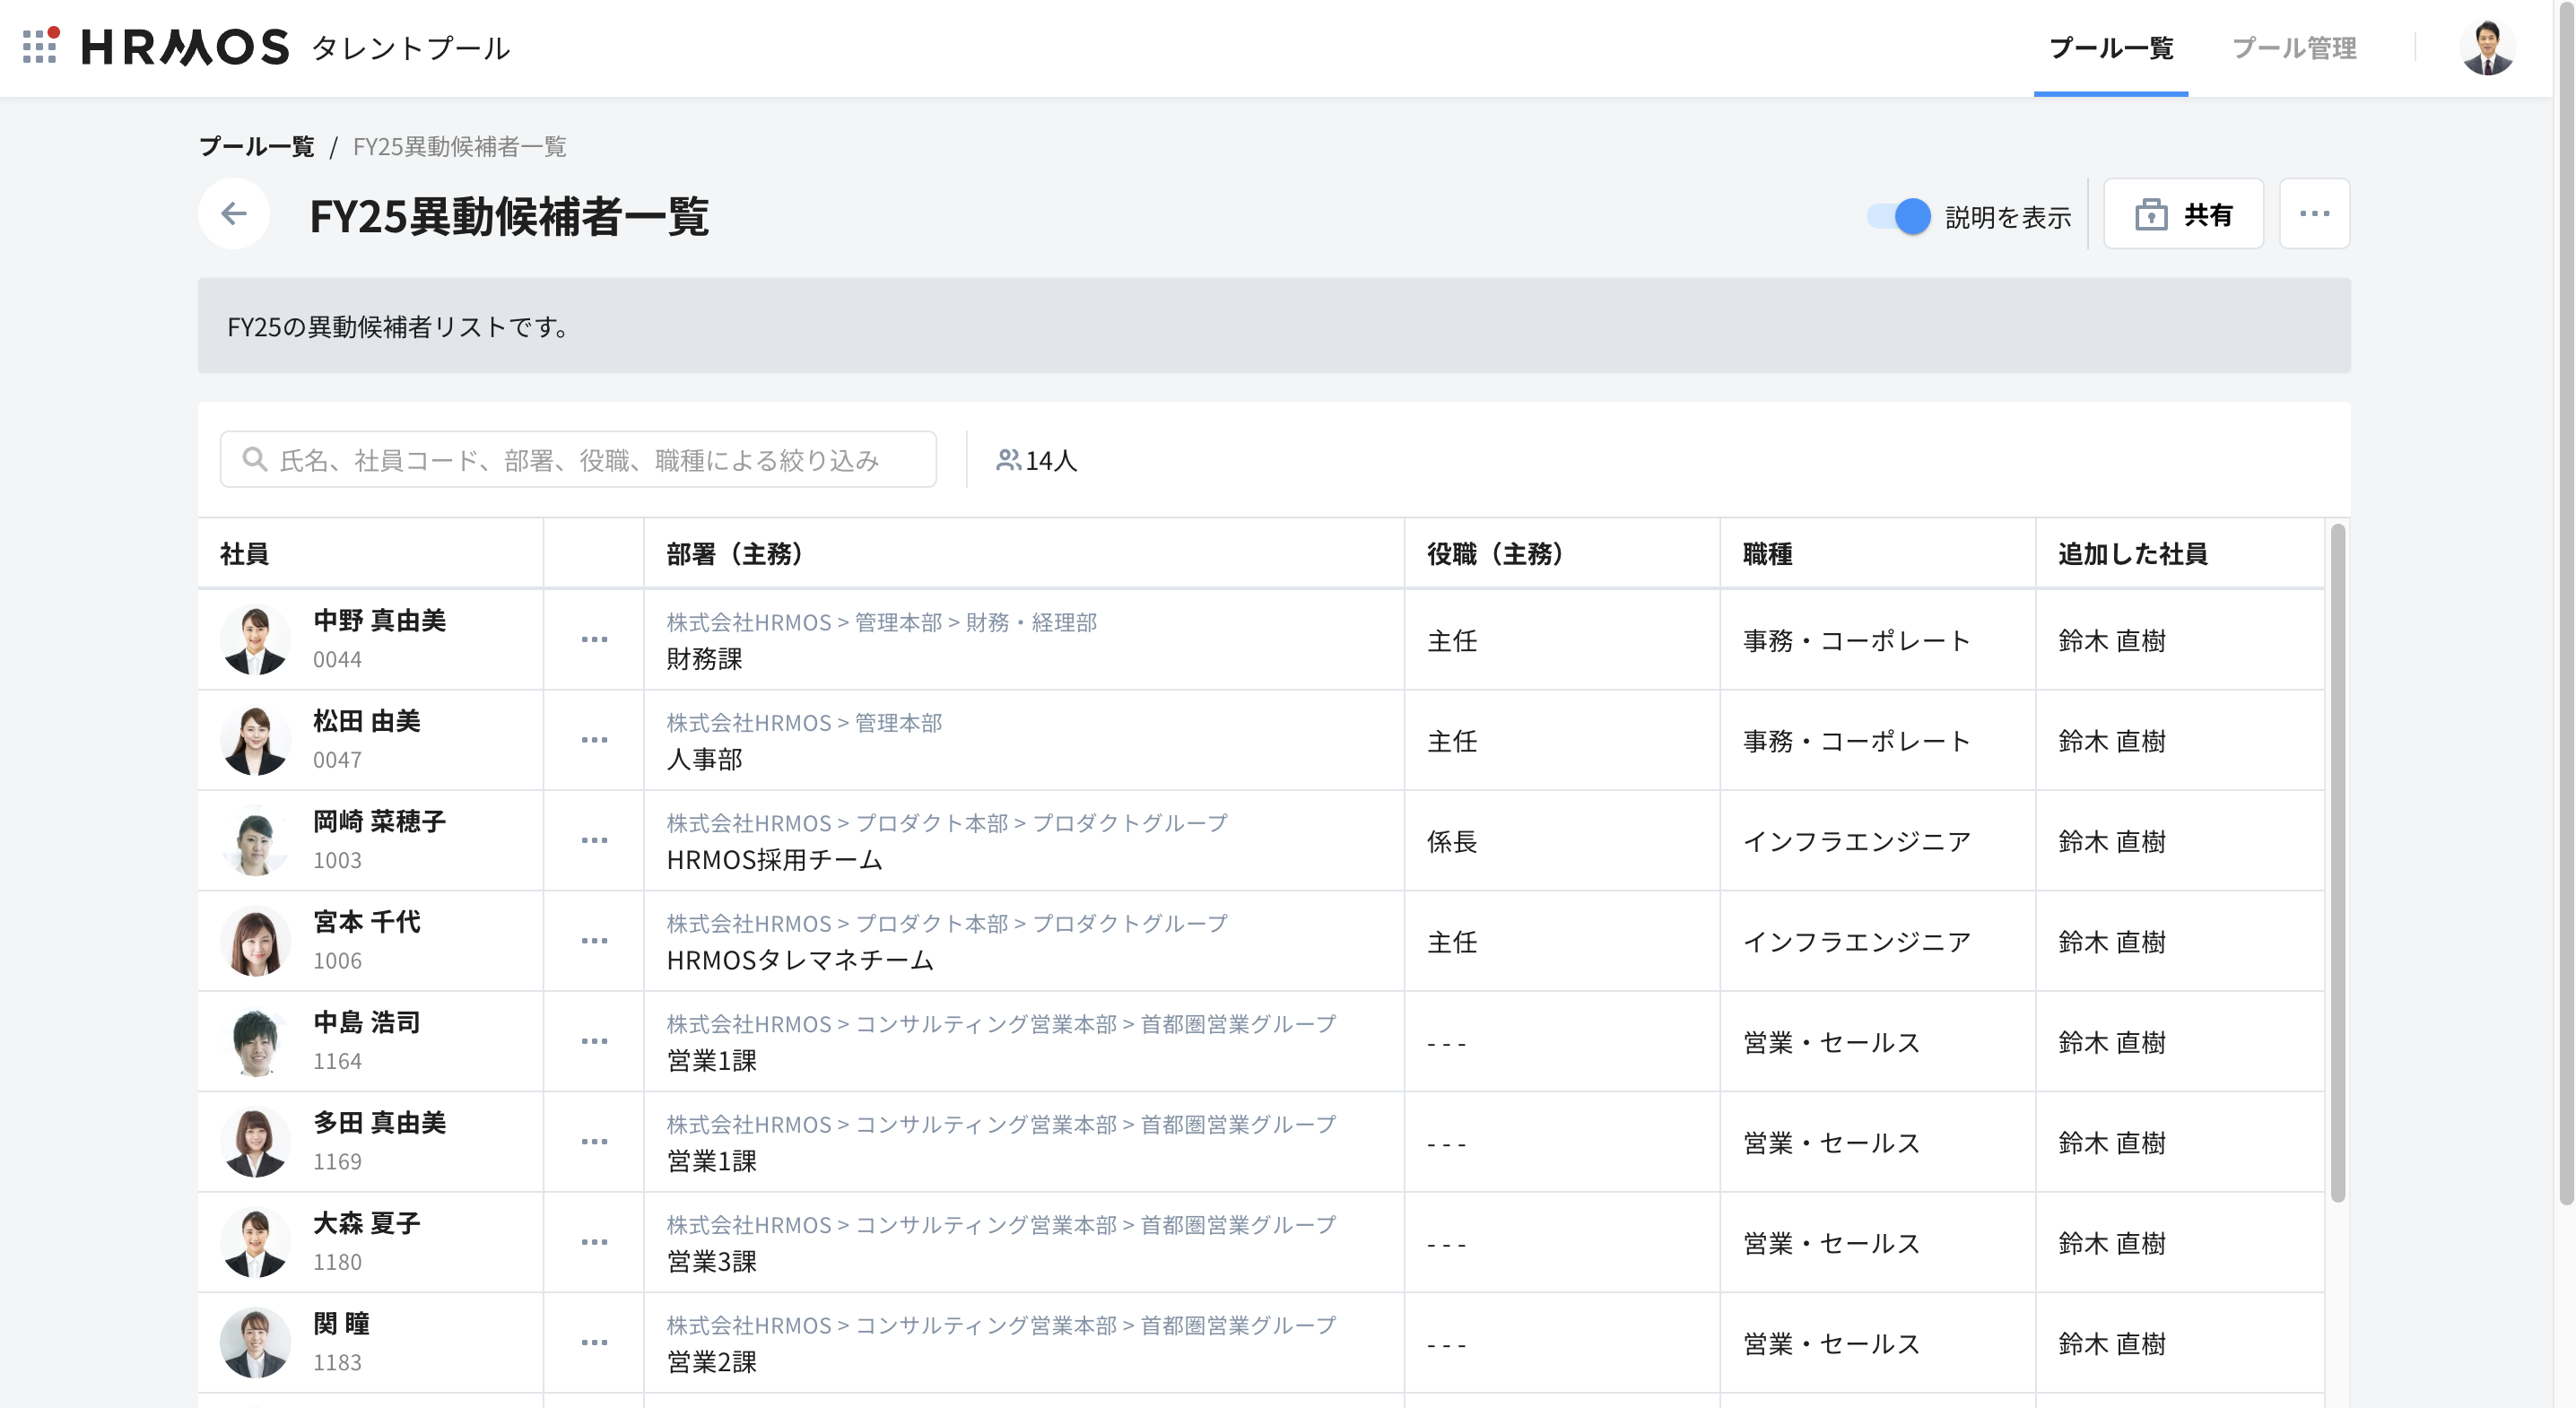Click the user profile avatar in the header
The width and height of the screenshot is (2576, 1408).
pos(2487,47)
